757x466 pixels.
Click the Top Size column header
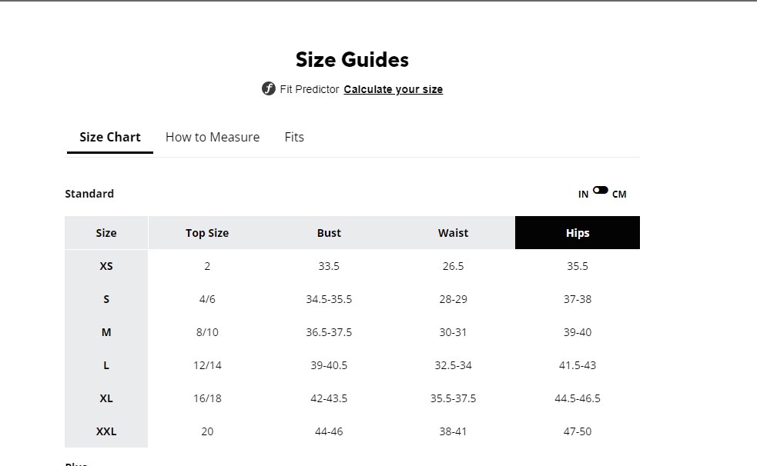[207, 233]
